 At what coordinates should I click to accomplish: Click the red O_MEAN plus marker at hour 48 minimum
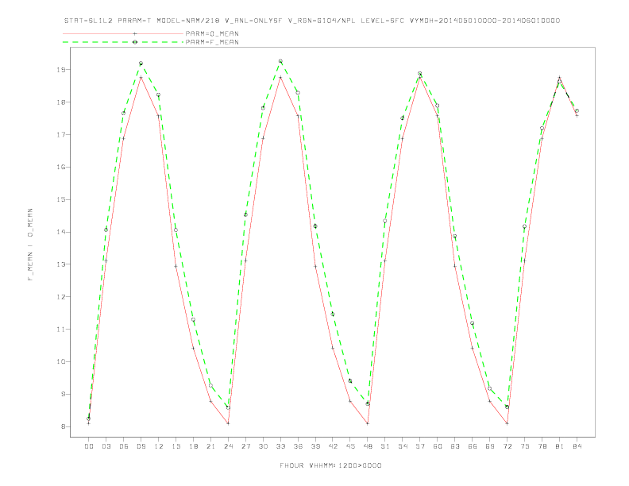click(x=368, y=423)
